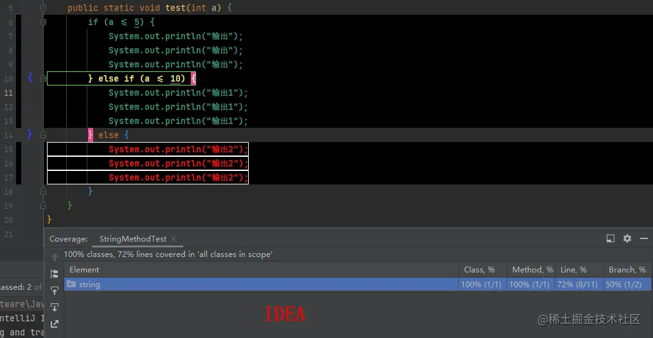This screenshot has height=338, width=653.
Task: Click the Flatten Packages icon in Coverage toolbar
Action: [x=54, y=274]
